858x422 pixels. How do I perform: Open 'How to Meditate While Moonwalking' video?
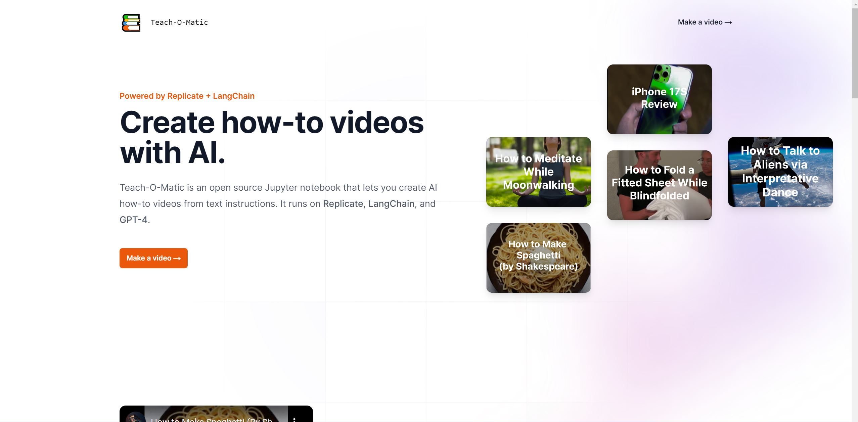(538, 171)
